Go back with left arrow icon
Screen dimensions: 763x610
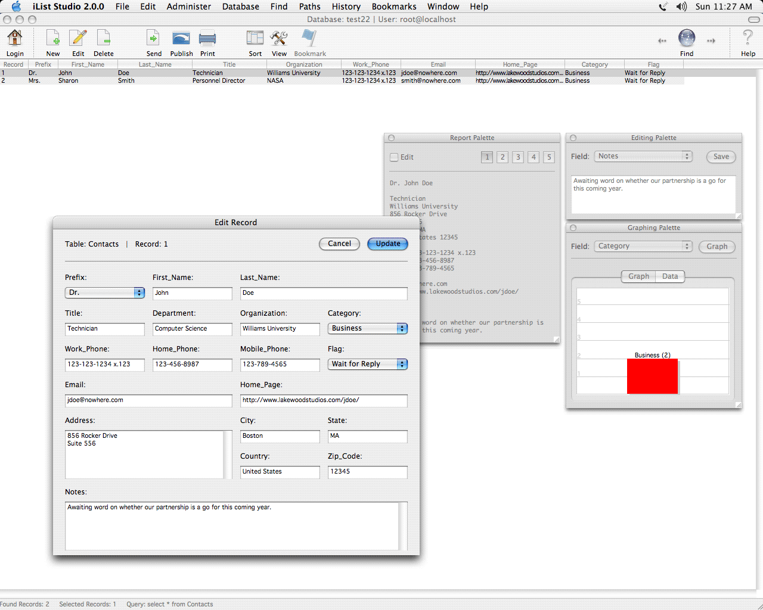[x=662, y=41]
